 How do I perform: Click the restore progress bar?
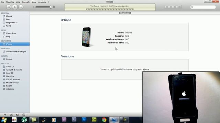click(x=110, y=9)
